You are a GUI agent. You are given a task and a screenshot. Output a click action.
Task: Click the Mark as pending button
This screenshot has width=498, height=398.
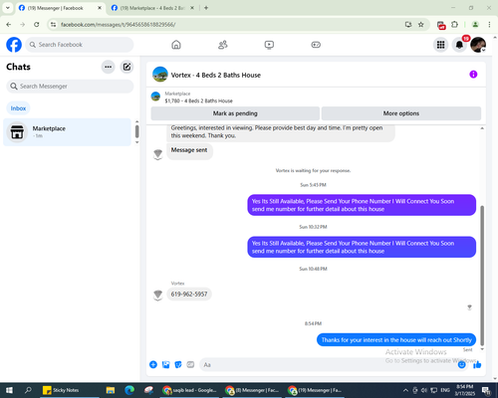pyautogui.click(x=235, y=113)
